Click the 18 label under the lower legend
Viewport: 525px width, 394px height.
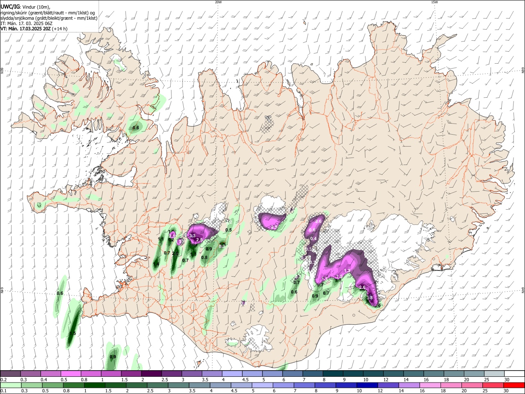[444, 391]
